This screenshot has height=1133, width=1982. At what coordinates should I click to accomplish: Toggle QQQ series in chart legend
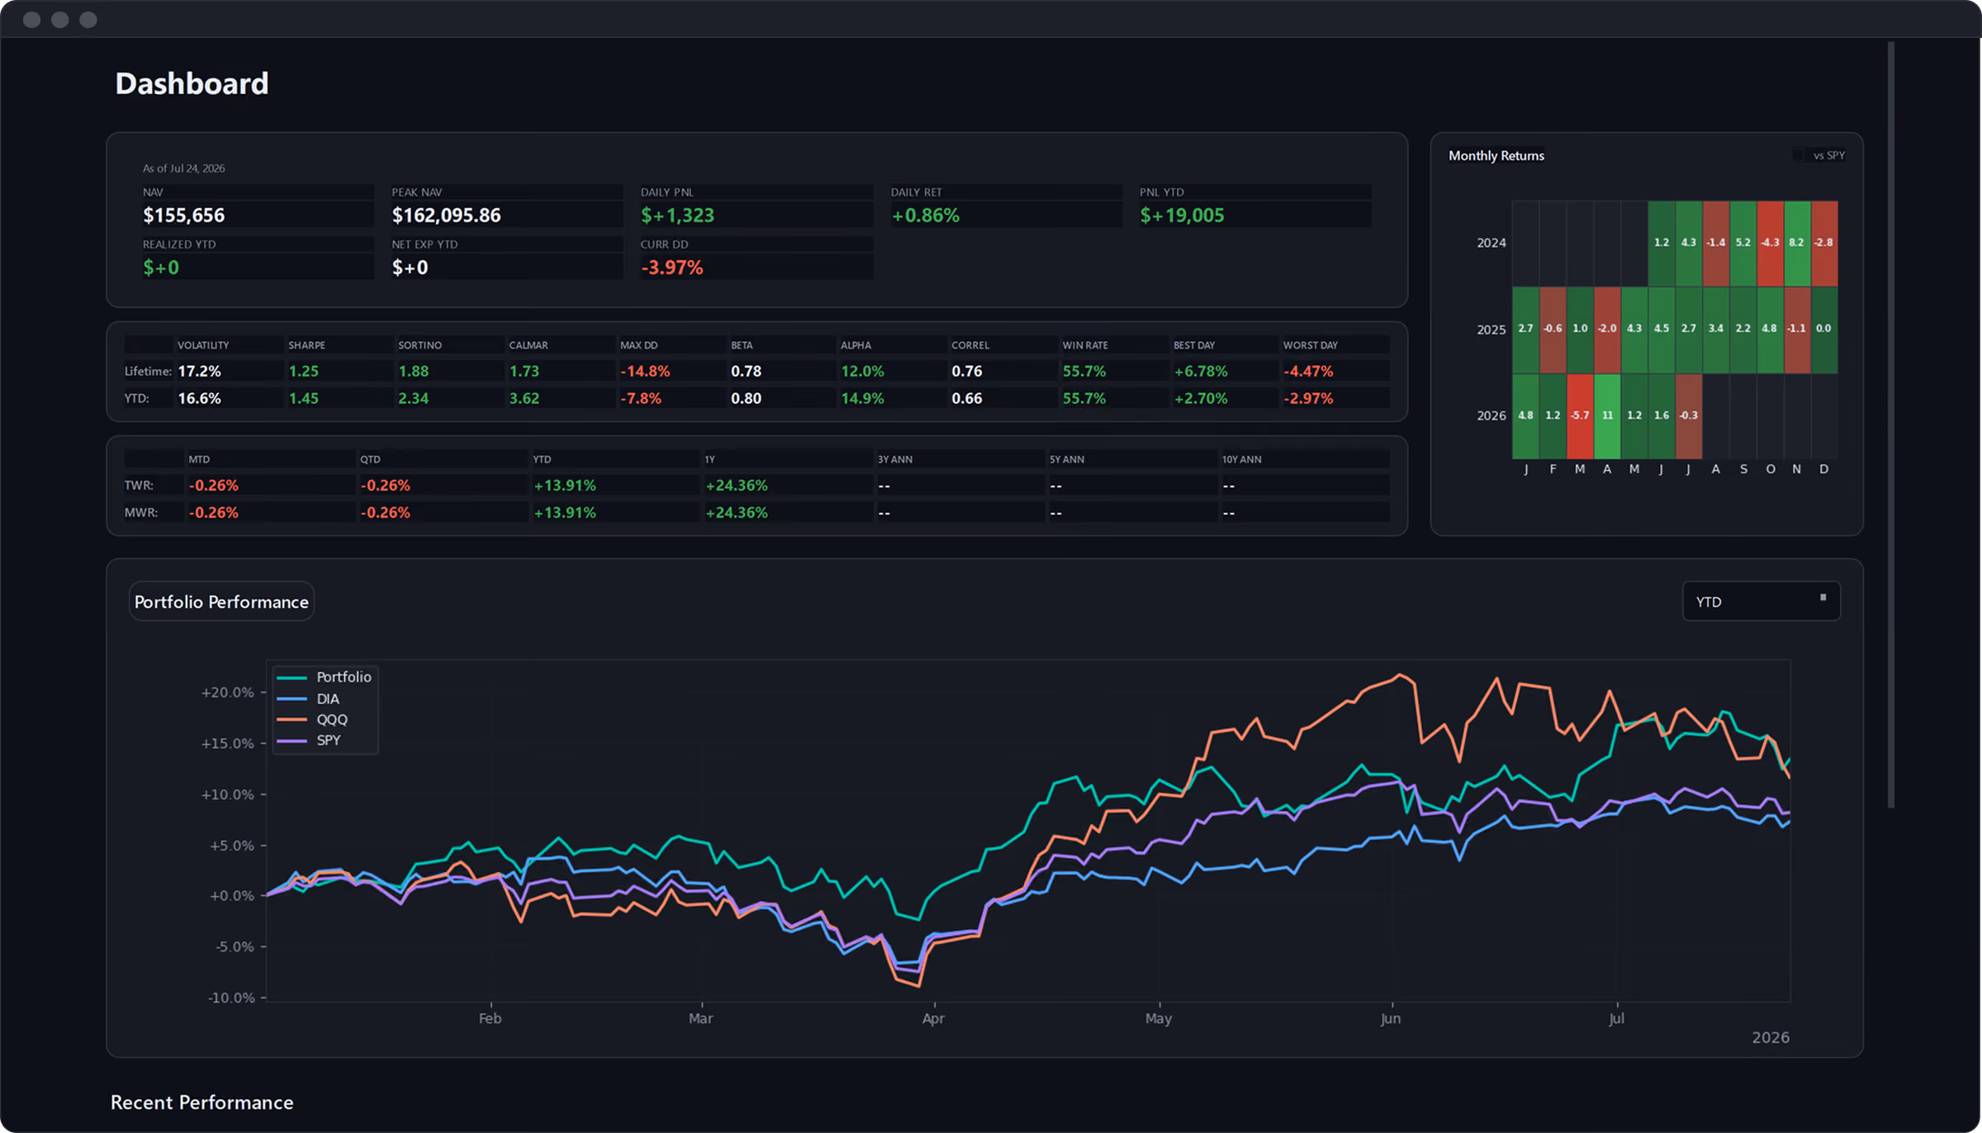coord(312,719)
